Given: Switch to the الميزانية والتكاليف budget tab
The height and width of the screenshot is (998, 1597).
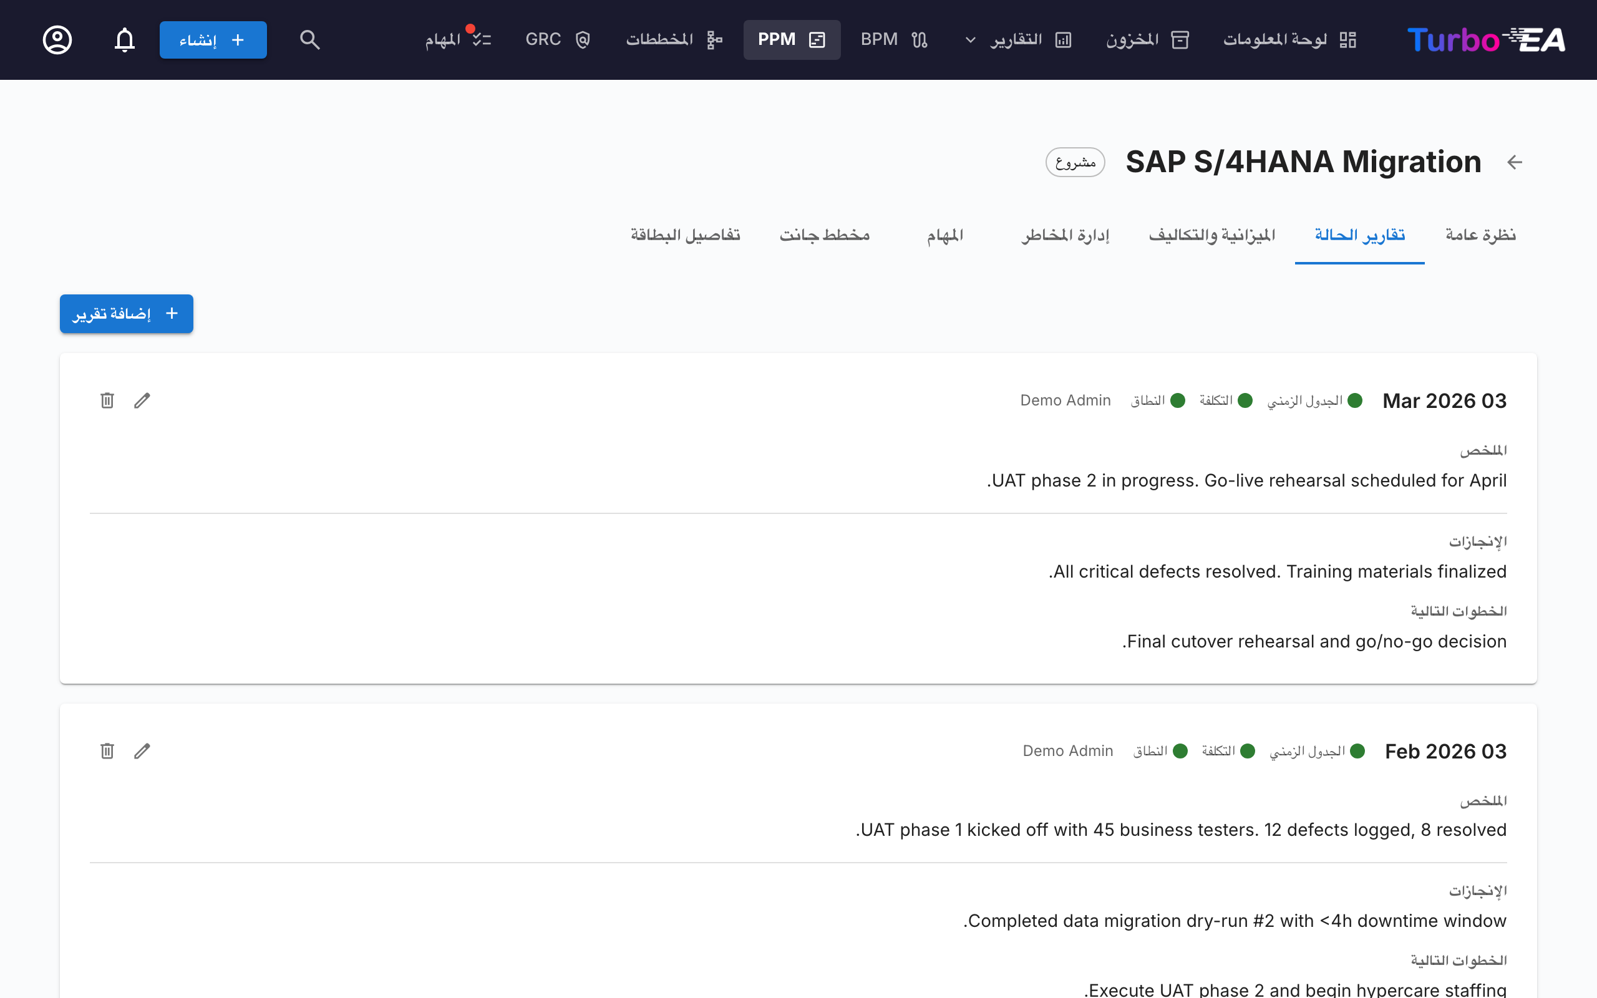Looking at the screenshot, I should point(1211,235).
